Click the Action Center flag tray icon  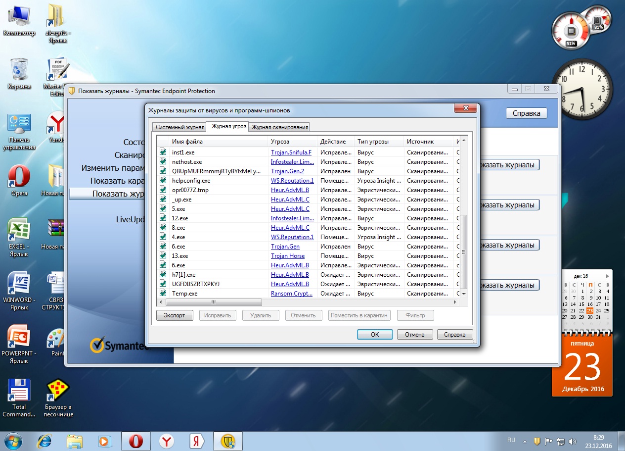coord(548,441)
